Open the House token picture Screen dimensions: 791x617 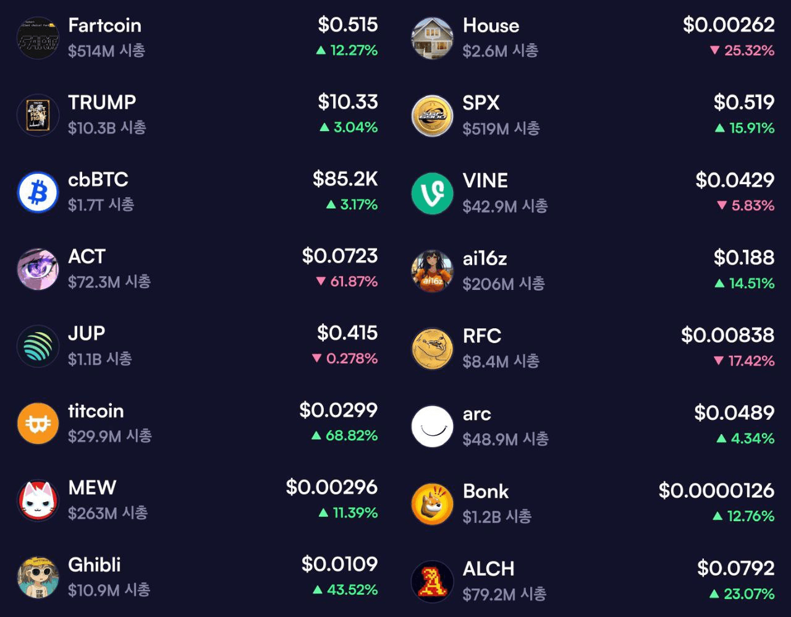(433, 38)
